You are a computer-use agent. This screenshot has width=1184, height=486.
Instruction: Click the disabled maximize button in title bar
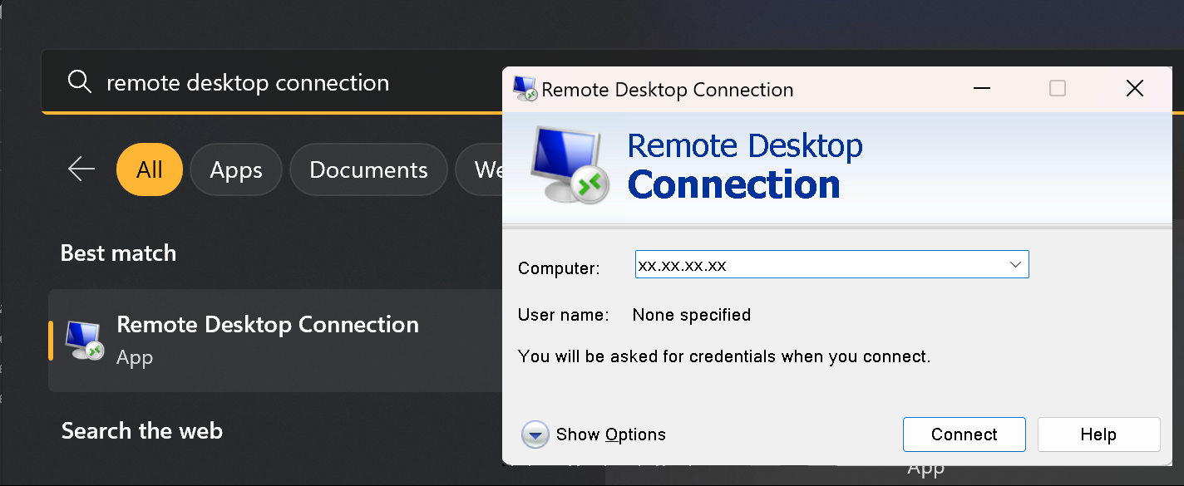tap(1058, 88)
